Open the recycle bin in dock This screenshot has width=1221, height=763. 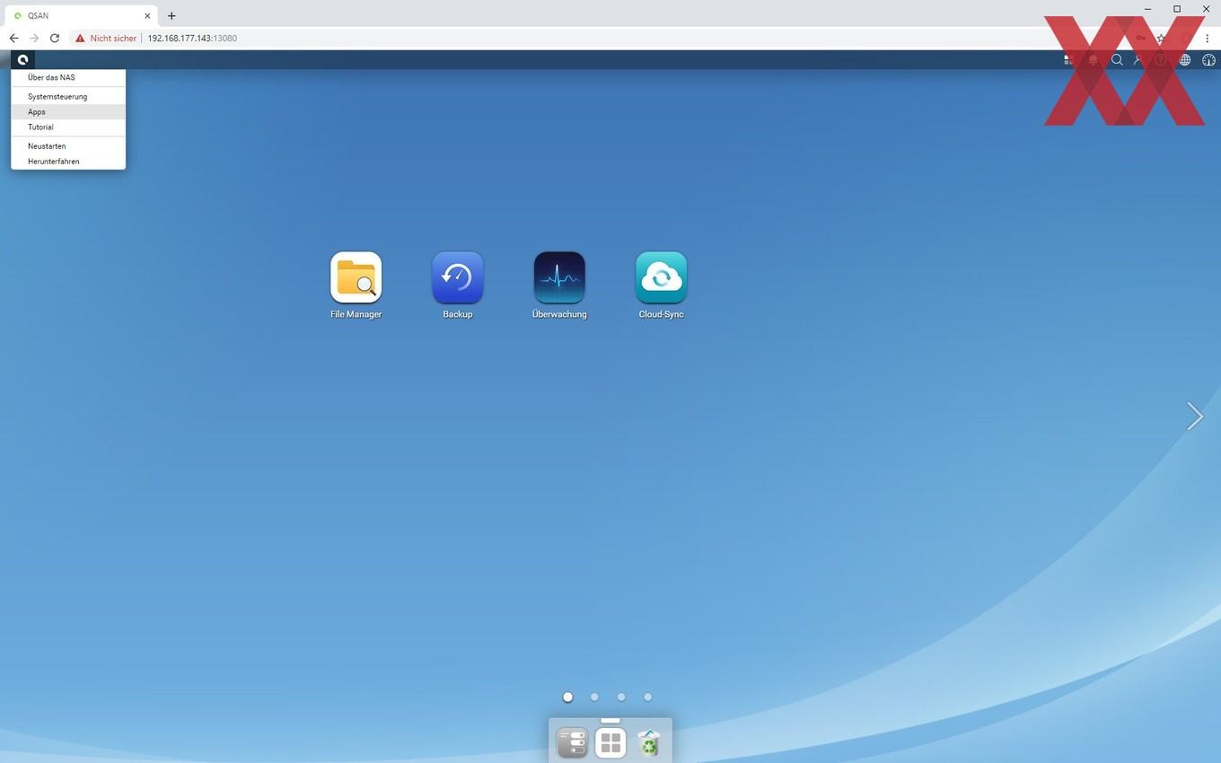(x=649, y=743)
